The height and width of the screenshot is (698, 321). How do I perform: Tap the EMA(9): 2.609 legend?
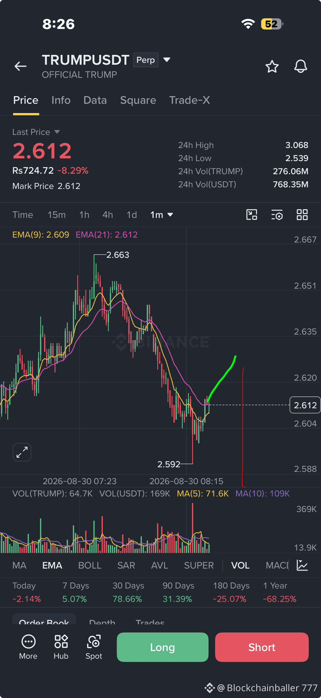pyautogui.click(x=41, y=235)
